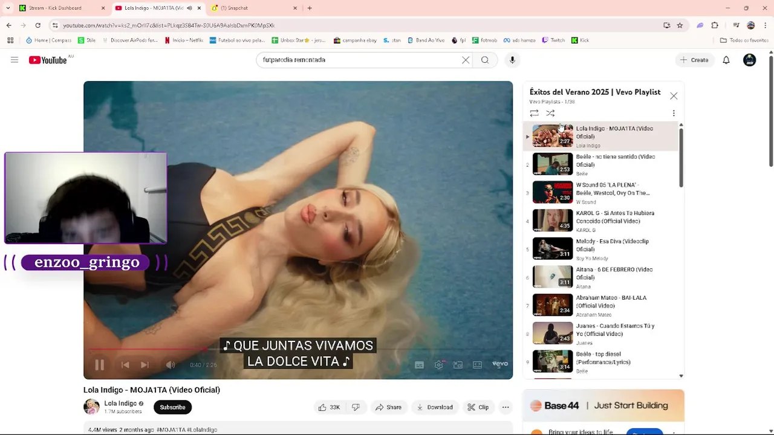
Task: Start voice search with microphone icon
Action: pos(512,60)
